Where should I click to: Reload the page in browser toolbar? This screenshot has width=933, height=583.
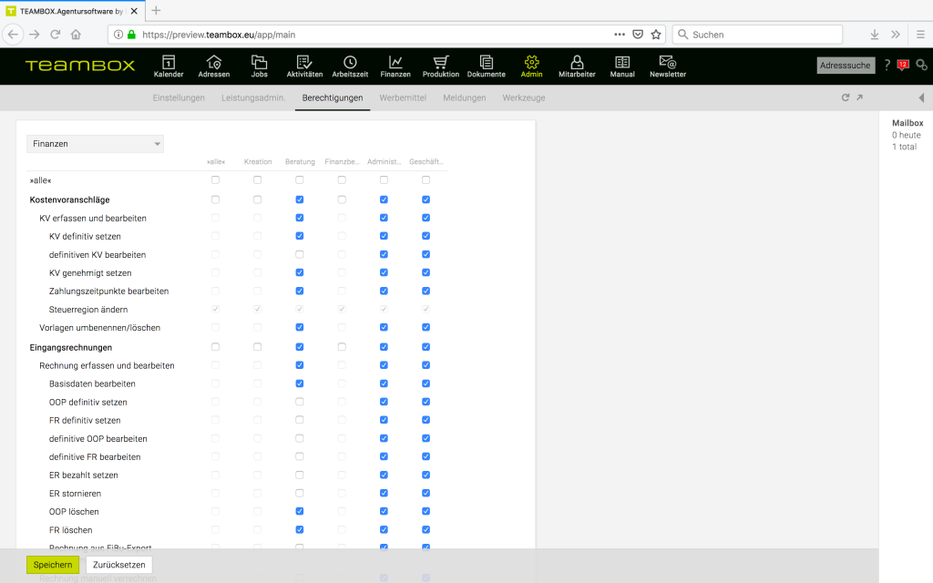tap(56, 35)
